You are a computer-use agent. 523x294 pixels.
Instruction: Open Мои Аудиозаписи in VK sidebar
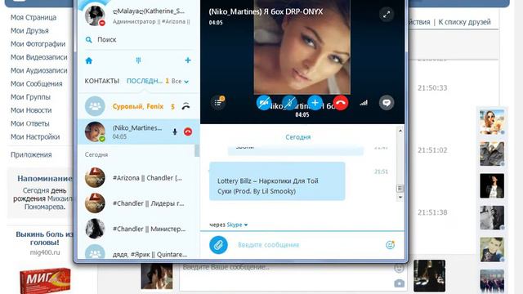coord(38,71)
